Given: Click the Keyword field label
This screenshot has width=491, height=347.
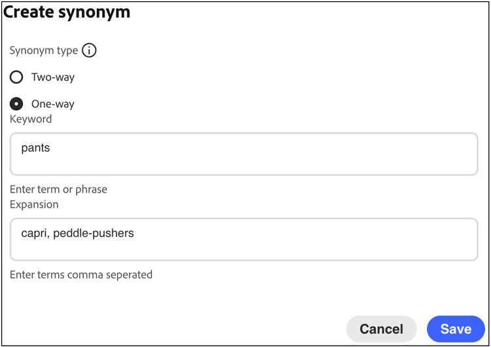Looking at the screenshot, I should point(31,119).
